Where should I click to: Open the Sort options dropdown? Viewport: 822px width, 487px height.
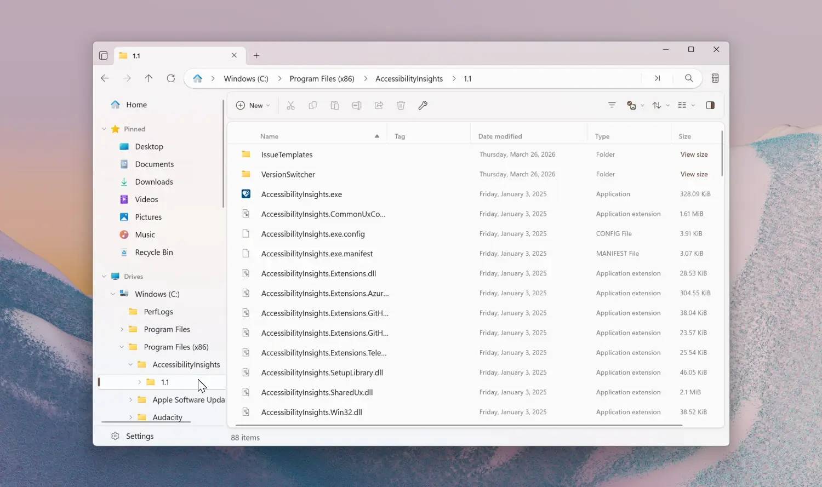pyautogui.click(x=661, y=105)
